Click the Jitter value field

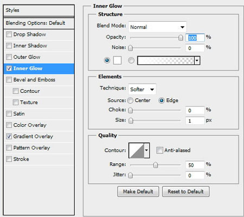pos(195,175)
